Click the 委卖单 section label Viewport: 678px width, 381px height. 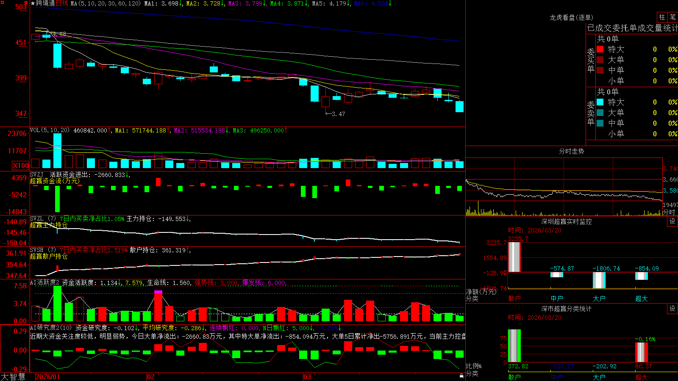point(591,113)
